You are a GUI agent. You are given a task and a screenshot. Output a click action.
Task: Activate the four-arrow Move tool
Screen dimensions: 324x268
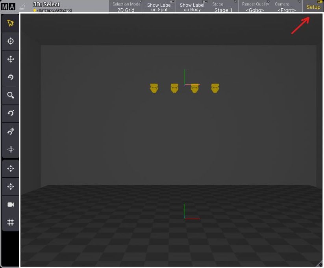(11, 59)
